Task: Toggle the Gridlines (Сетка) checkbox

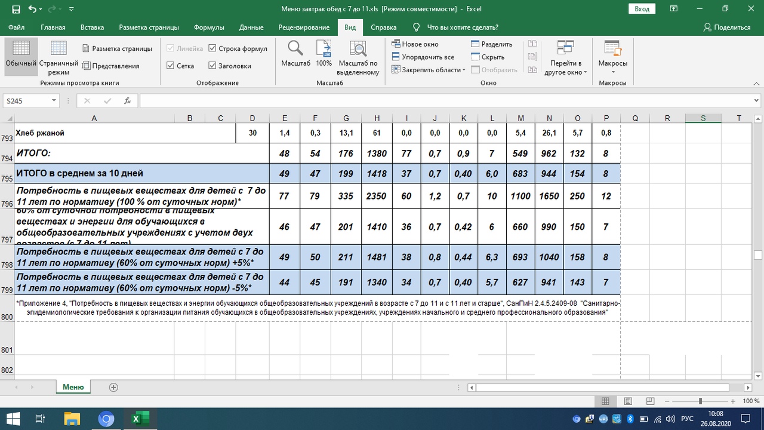Action: pos(171,66)
